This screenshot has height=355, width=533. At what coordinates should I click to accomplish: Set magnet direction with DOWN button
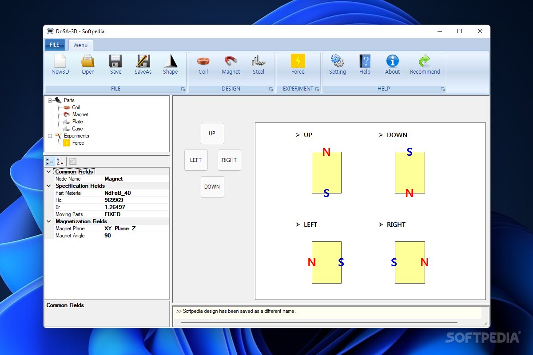tap(212, 187)
